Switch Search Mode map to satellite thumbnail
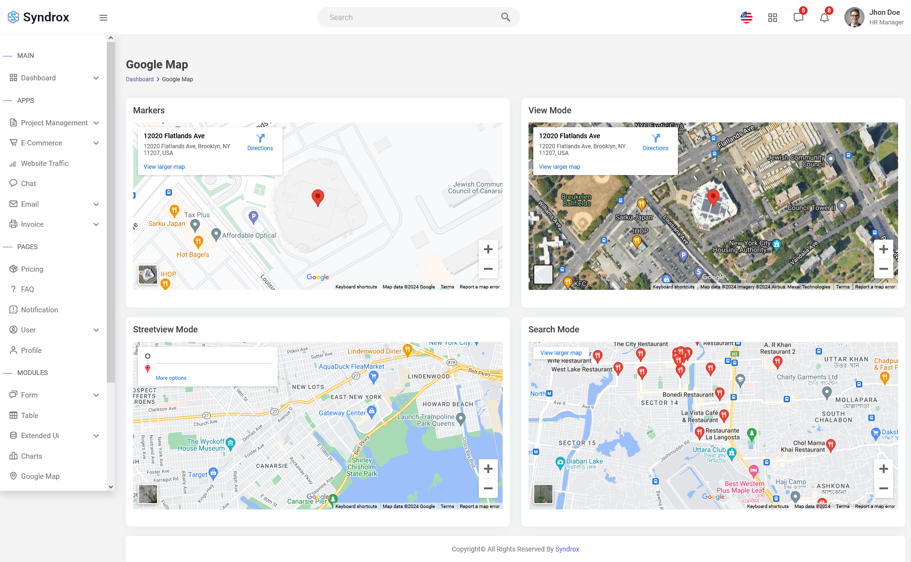This screenshot has width=911, height=562. [543, 494]
